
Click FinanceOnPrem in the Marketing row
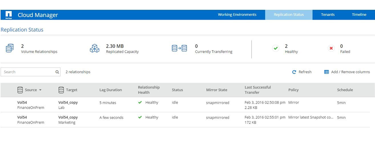pyautogui.click(x=30, y=123)
